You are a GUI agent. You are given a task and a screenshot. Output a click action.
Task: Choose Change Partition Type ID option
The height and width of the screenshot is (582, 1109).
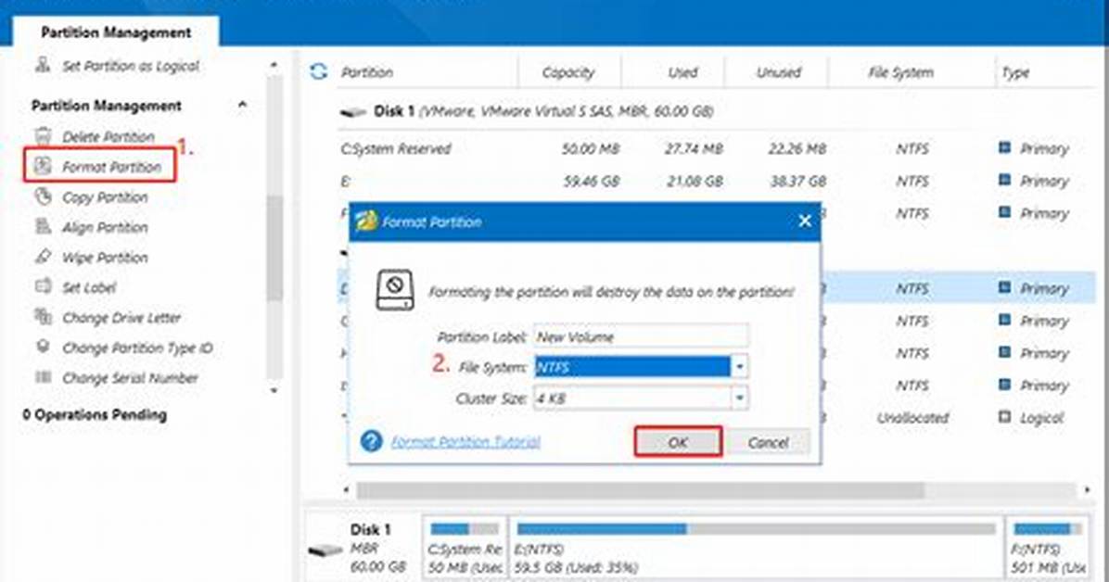tap(137, 348)
